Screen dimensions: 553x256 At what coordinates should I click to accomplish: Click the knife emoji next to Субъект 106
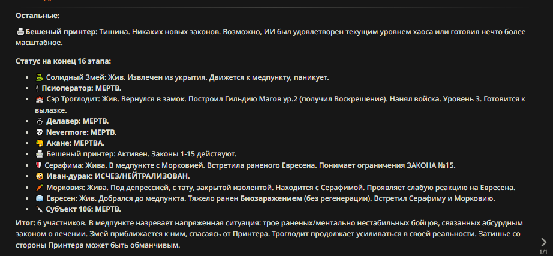tap(39, 209)
